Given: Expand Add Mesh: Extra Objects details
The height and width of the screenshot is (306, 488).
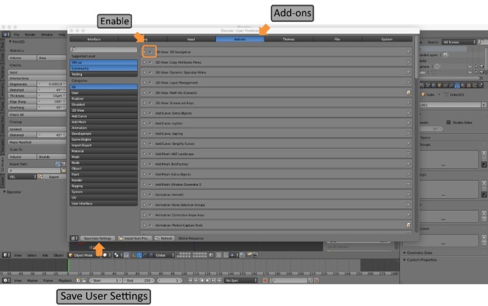Looking at the screenshot, I should click(x=144, y=174).
